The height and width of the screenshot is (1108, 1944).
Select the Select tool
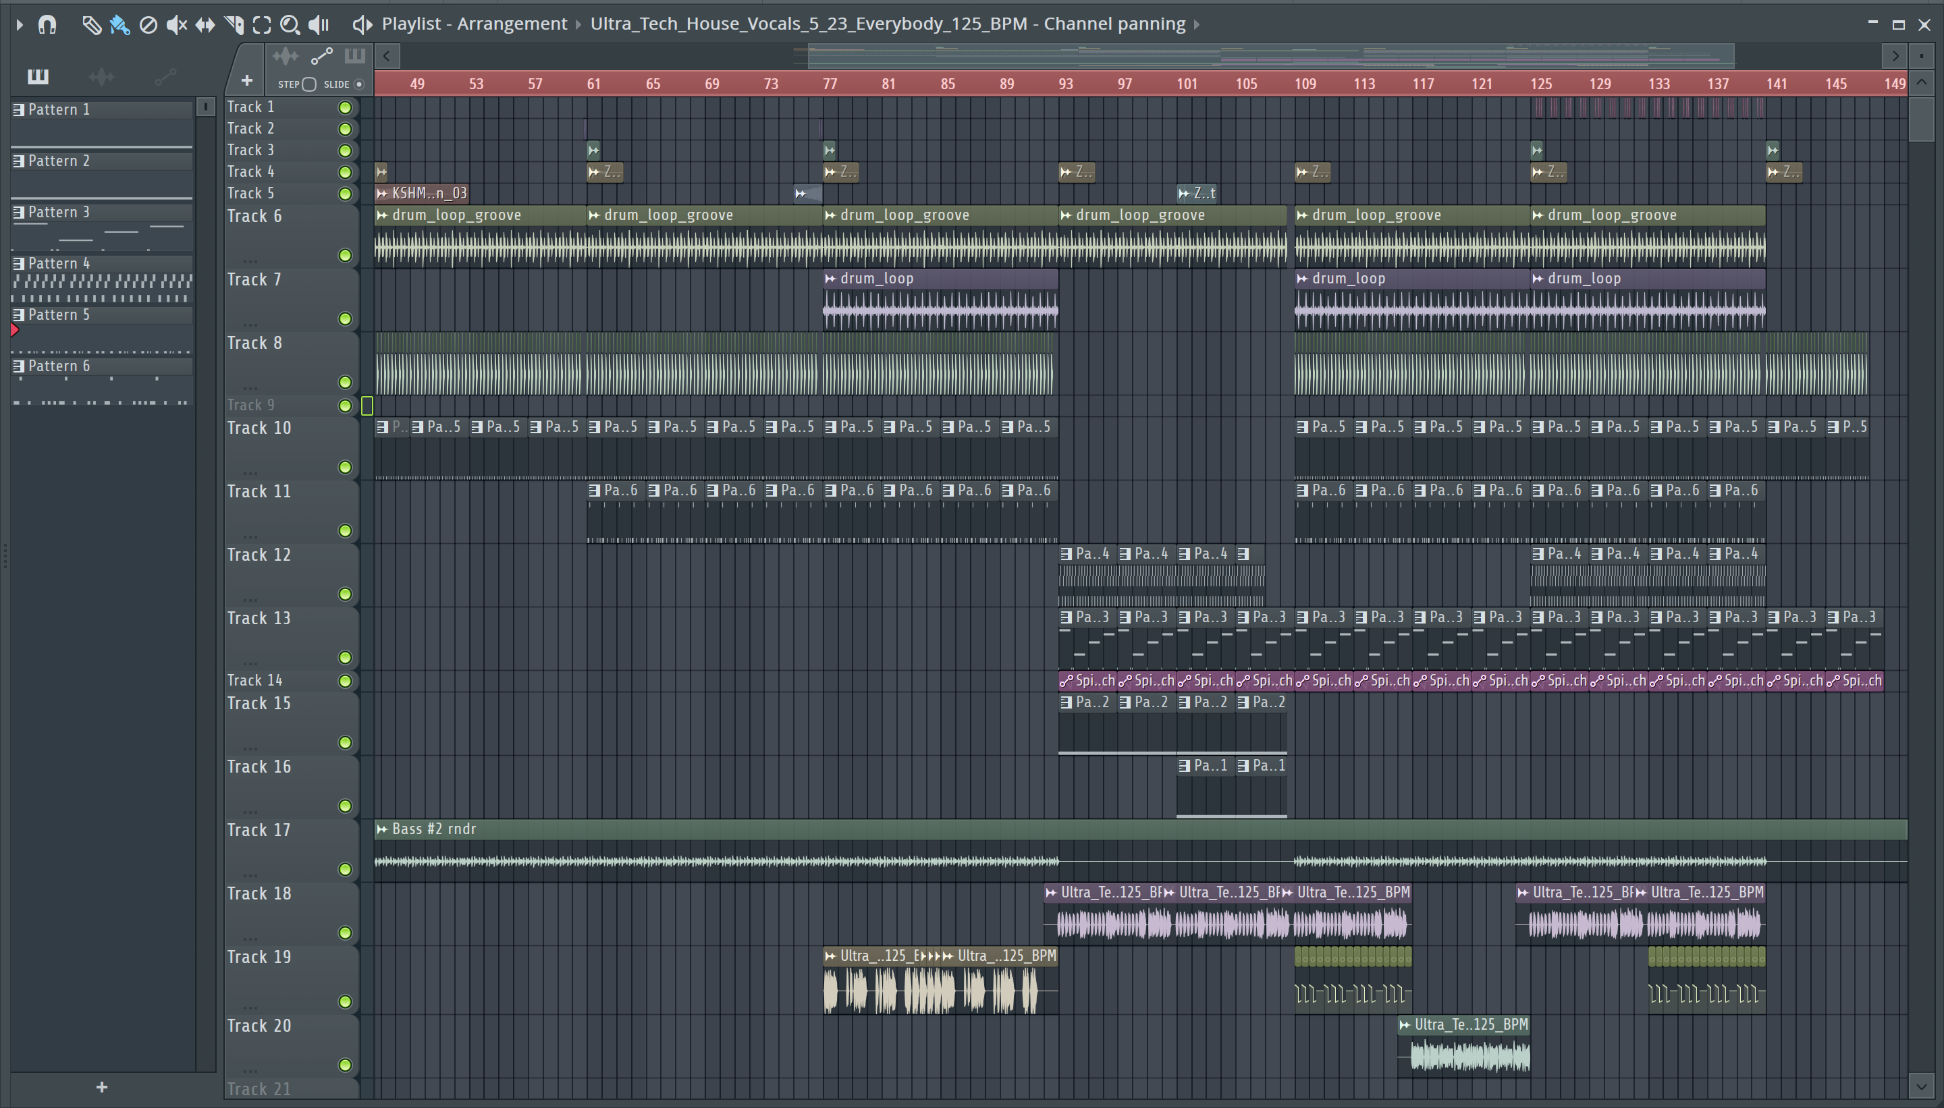click(x=262, y=24)
